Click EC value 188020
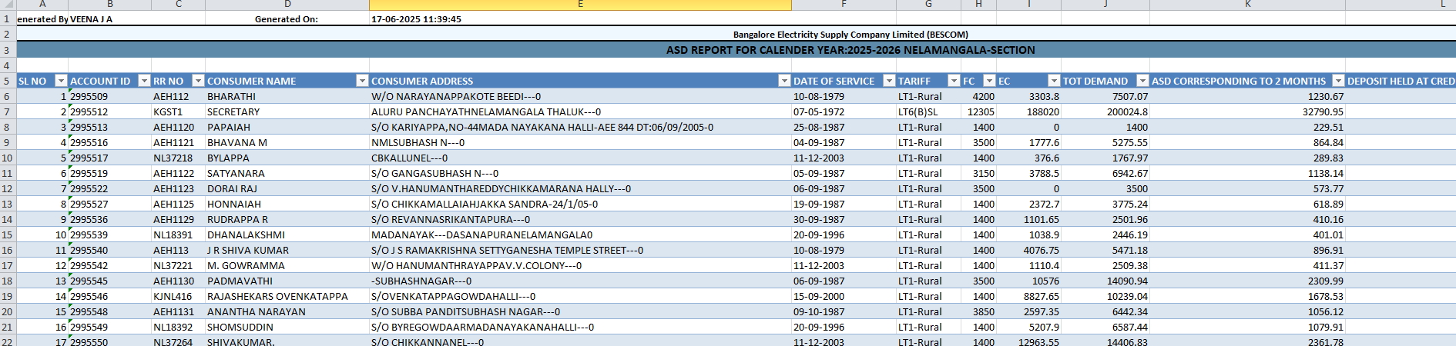Viewport: 1456px width, 346px height. [x=1043, y=111]
